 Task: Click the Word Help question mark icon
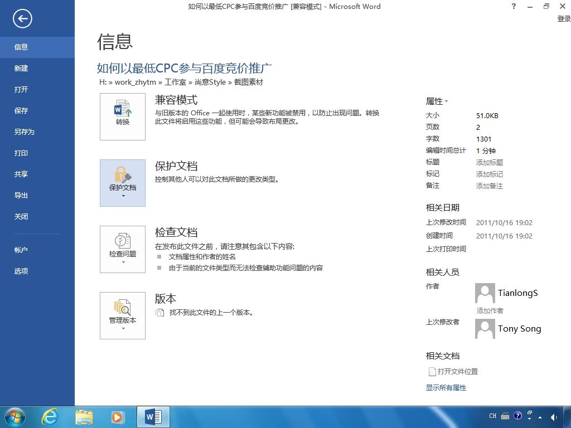point(514,6)
